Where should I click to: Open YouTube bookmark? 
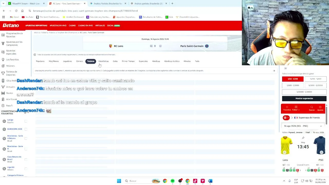pos(28,17)
